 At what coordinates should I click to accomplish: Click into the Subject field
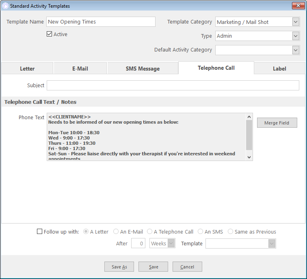pos(173,85)
